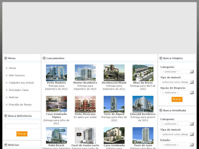This screenshot has width=199, height=149.
Task: Open the Altos da Brava thumbnail
Action: 143,73
